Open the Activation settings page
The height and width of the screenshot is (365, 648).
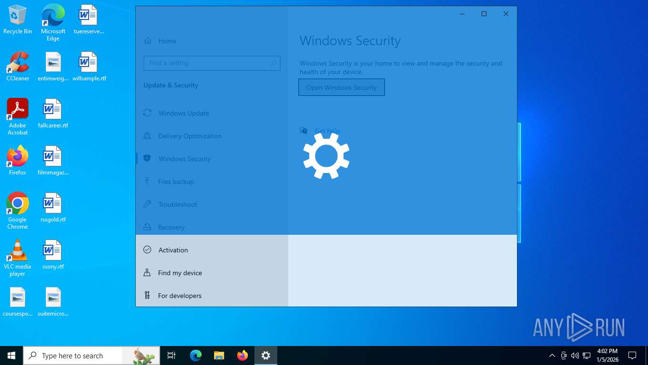point(212,250)
